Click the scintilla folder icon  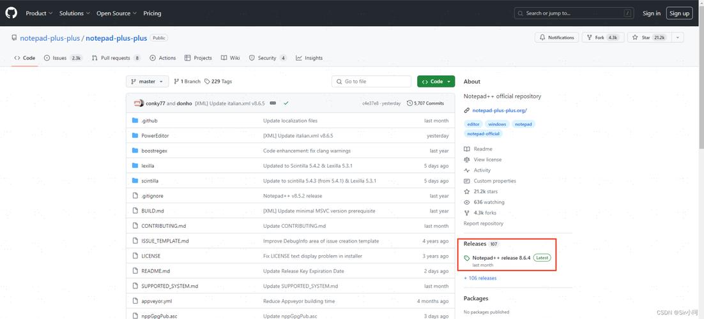point(135,181)
